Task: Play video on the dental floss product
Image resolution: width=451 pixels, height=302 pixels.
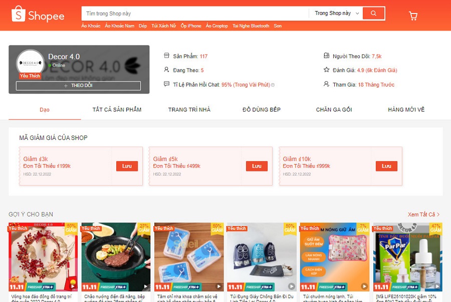Action: (x=218, y=286)
